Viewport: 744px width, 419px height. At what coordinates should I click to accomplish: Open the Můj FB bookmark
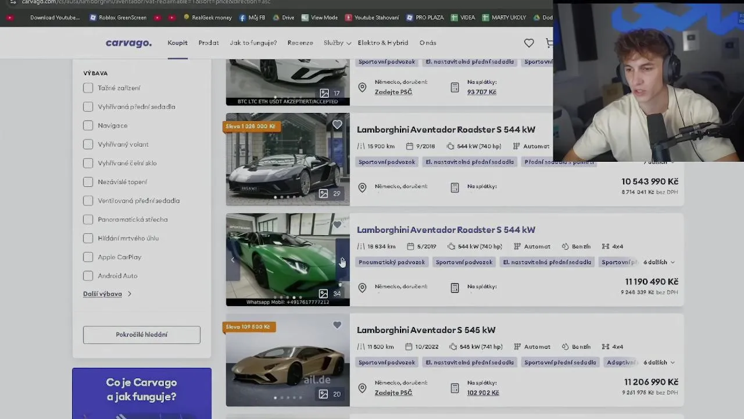pyautogui.click(x=252, y=17)
